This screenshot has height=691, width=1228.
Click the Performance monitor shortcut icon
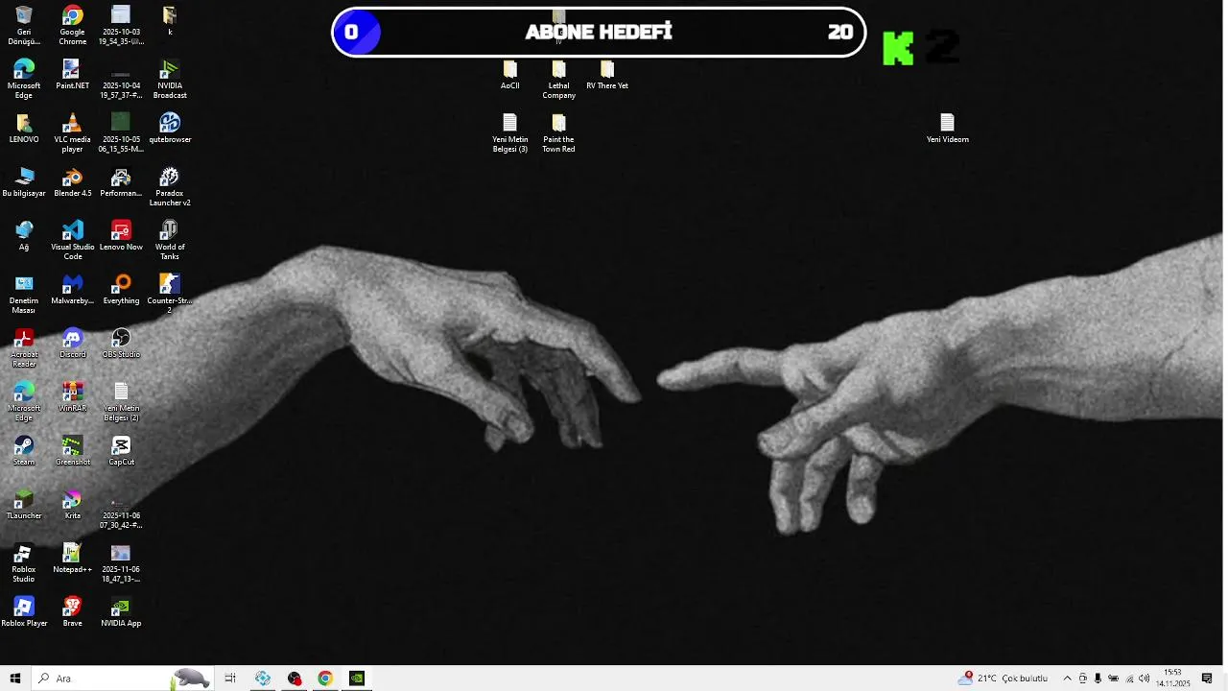pos(121,182)
